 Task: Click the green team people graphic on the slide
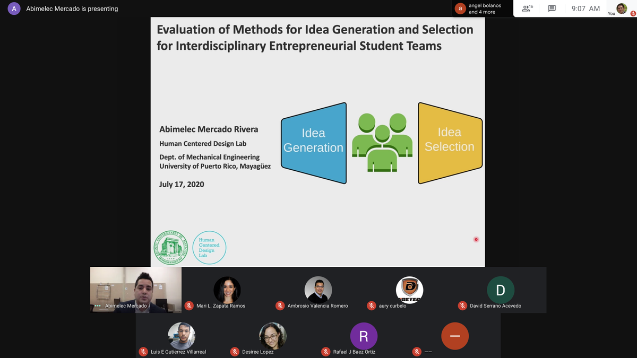(x=382, y=142)
